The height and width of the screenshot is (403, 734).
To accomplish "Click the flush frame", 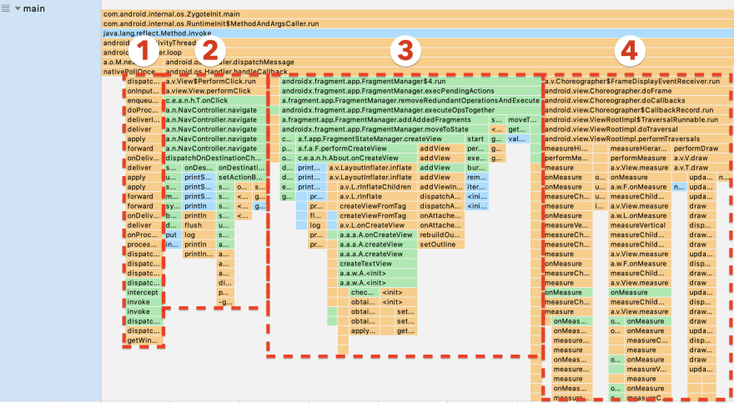I will pos(199,225).
